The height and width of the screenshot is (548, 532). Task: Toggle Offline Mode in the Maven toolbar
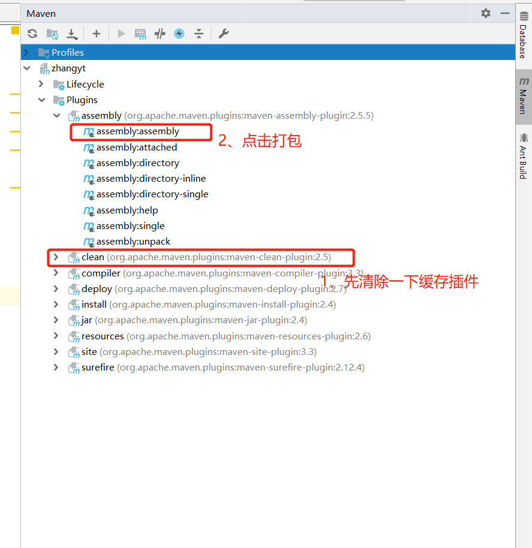coord(160,34)
